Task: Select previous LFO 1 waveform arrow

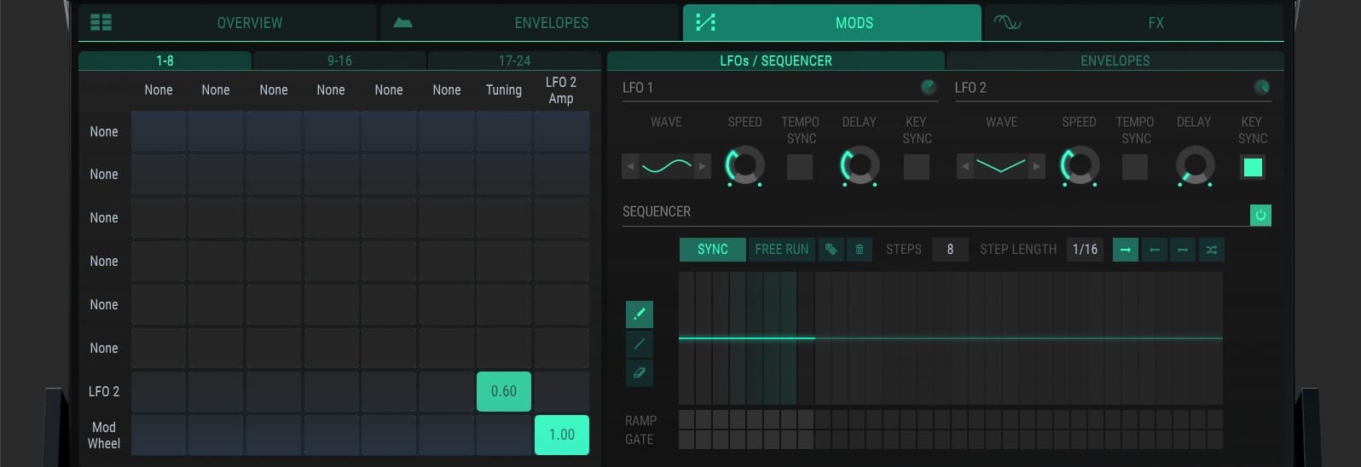Action: pos(630,166)
